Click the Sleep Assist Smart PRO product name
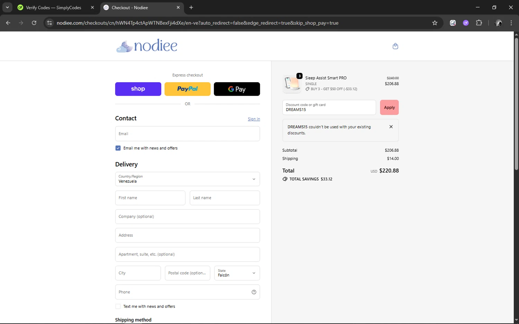Viewport: 519px width, 324px height. click(326, 78)
